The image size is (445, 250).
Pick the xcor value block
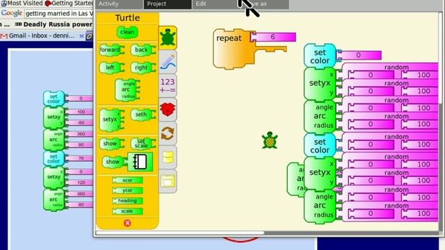pyautogui.click(x=127, y=181)
